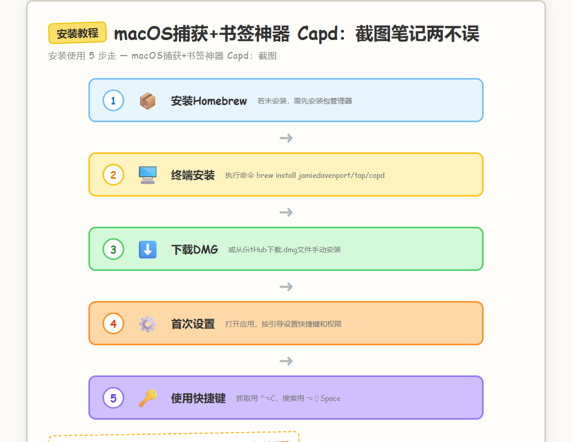This screenshot has height=442, width=572.
Task: Click the gear icon in 首次设置 step
Action: (x=148, y=324)
